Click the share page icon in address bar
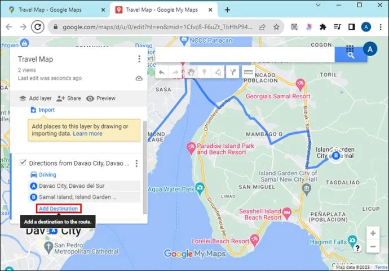Viewport: 389px width, 271px height. point(262,27)
